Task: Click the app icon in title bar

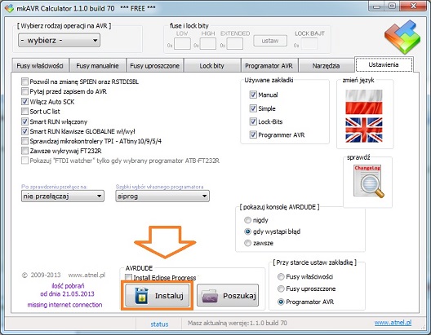Action: coord(9,8)
